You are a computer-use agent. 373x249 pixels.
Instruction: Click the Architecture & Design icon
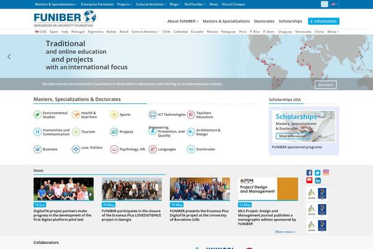click(191, 132)
